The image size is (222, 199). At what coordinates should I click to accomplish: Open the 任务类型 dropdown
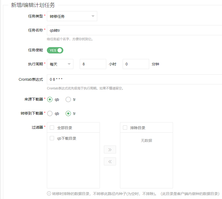(x=72, y=16)
